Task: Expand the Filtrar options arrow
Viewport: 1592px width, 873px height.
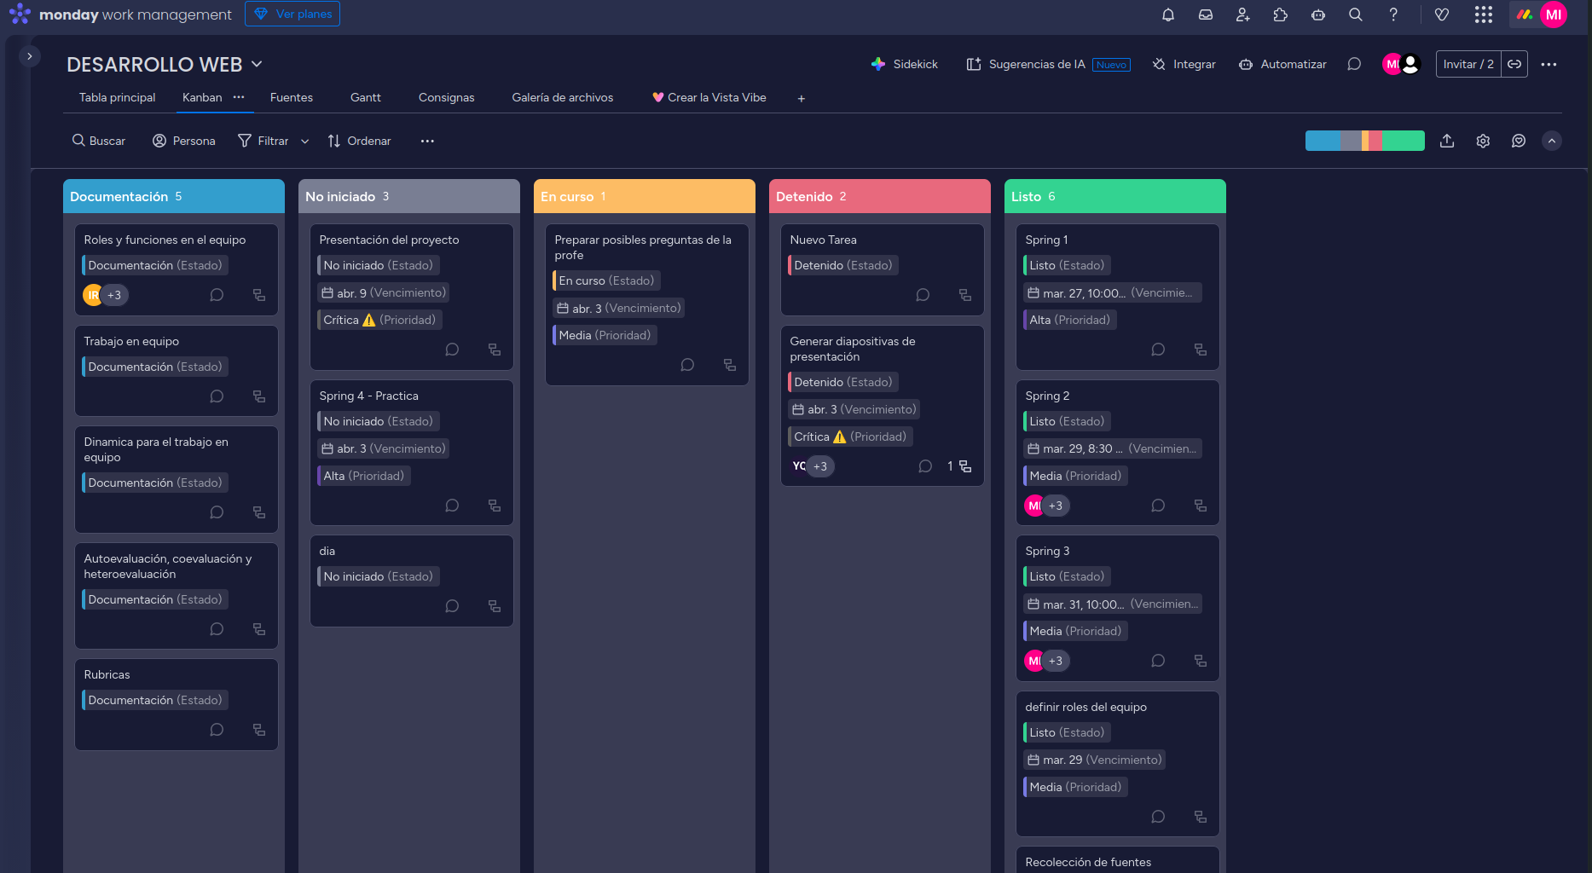Action: pyautogui.click(x=304, y=142)
